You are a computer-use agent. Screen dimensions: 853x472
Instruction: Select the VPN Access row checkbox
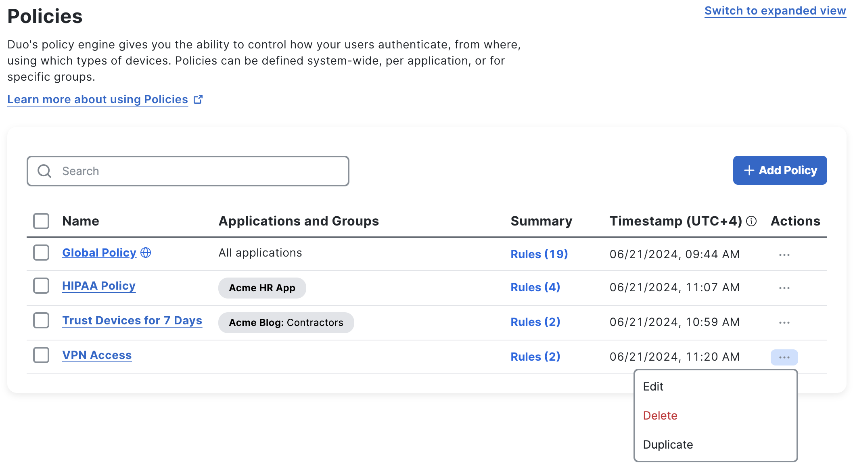41,355
